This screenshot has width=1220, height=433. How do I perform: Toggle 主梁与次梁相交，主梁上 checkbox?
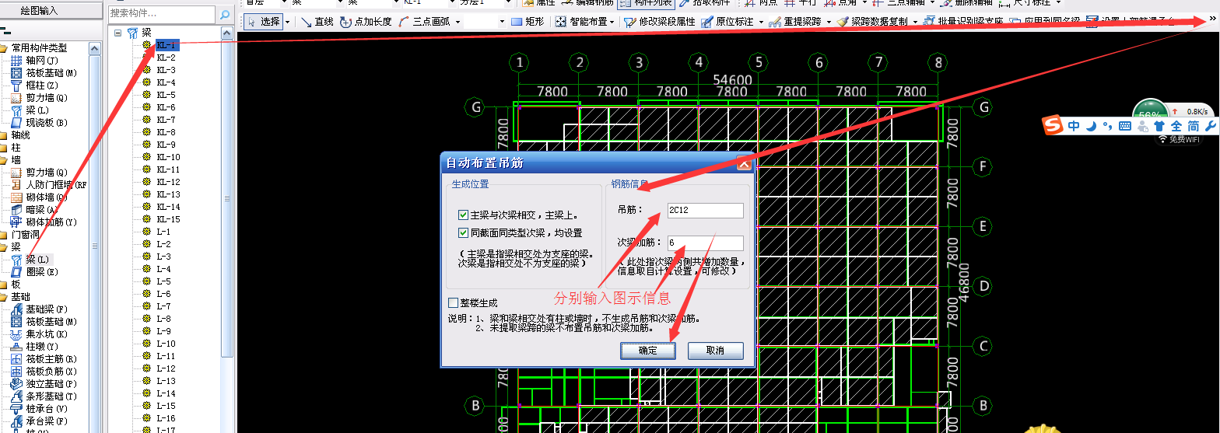[x=463, y=215]
